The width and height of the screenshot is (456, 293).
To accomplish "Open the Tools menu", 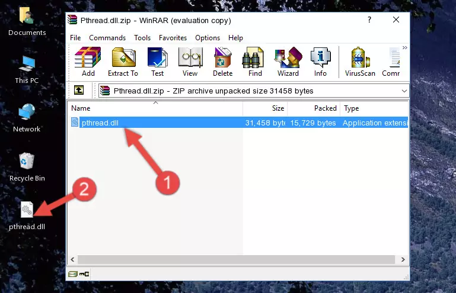I will (x=142, y=38).
